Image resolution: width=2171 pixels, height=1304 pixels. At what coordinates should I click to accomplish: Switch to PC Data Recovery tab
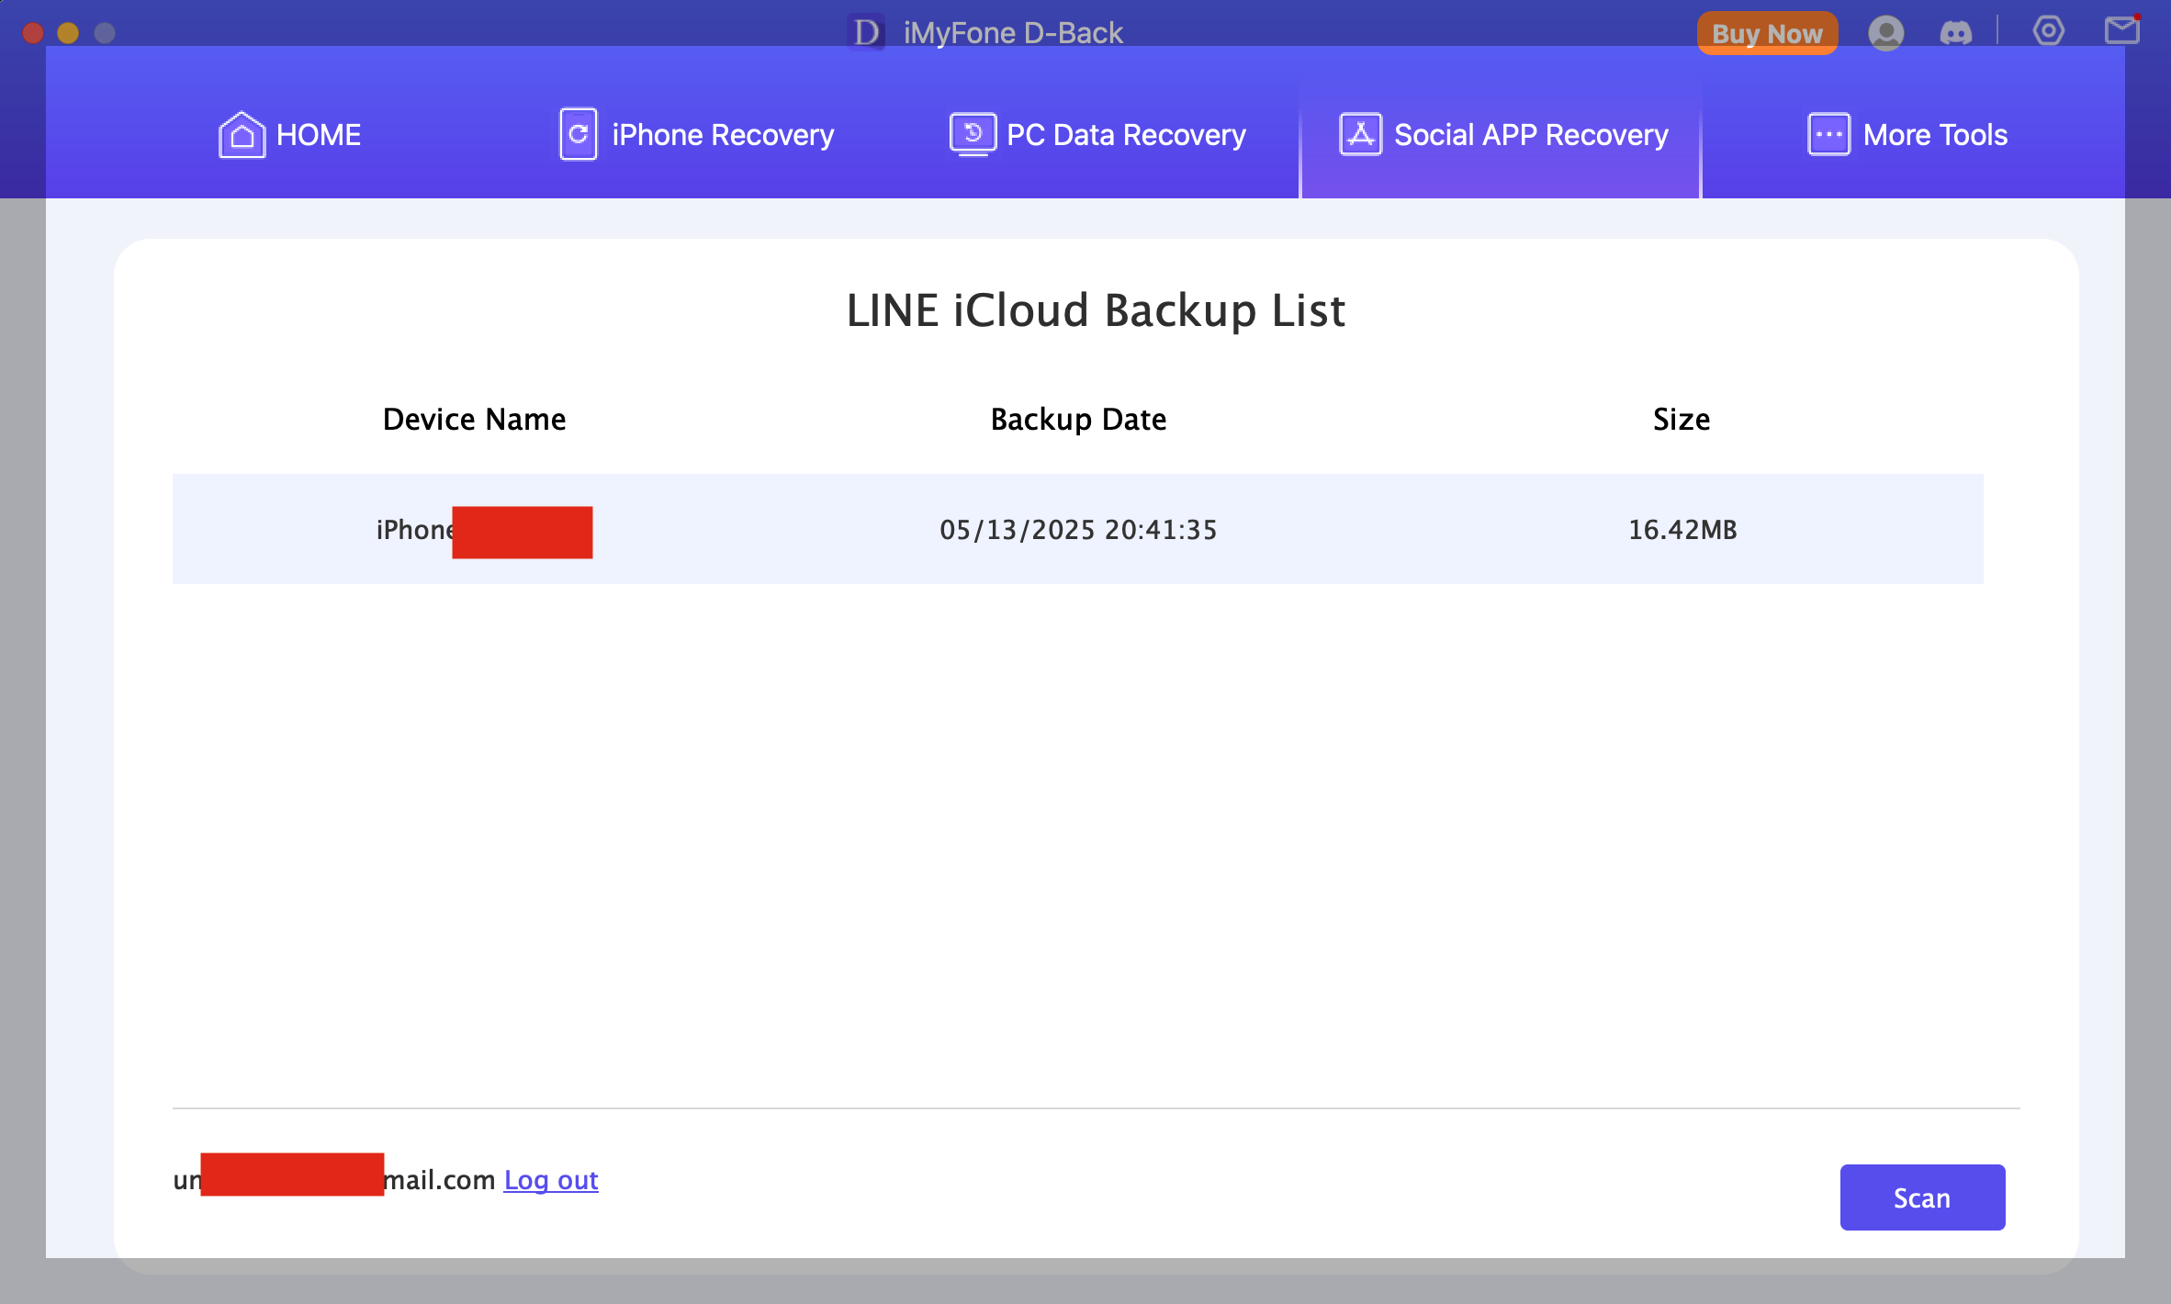coord(1097,135)
